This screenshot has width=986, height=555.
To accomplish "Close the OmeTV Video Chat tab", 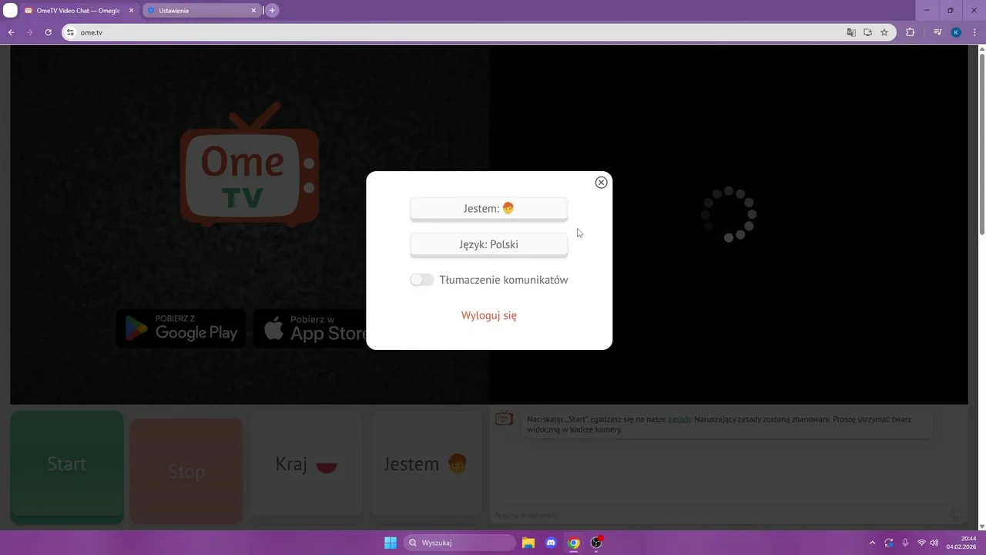I will click(x=131, y=11).
